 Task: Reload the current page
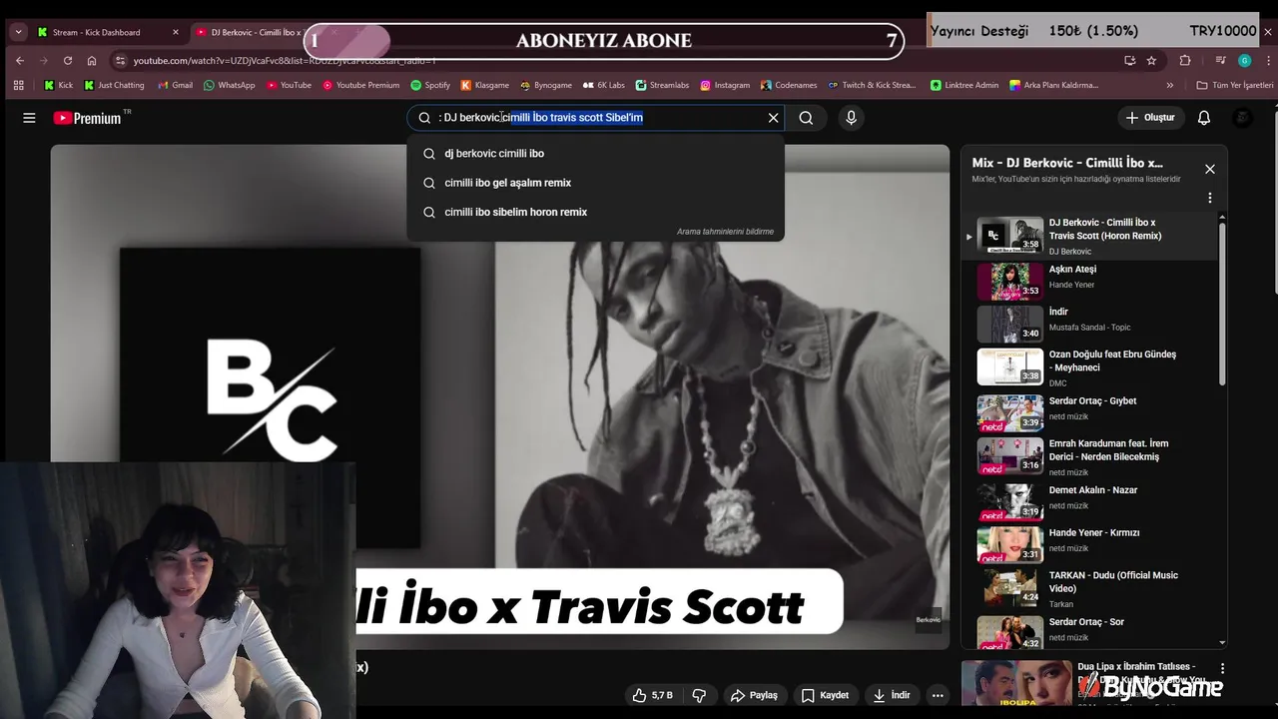click(x=68, y=60)
